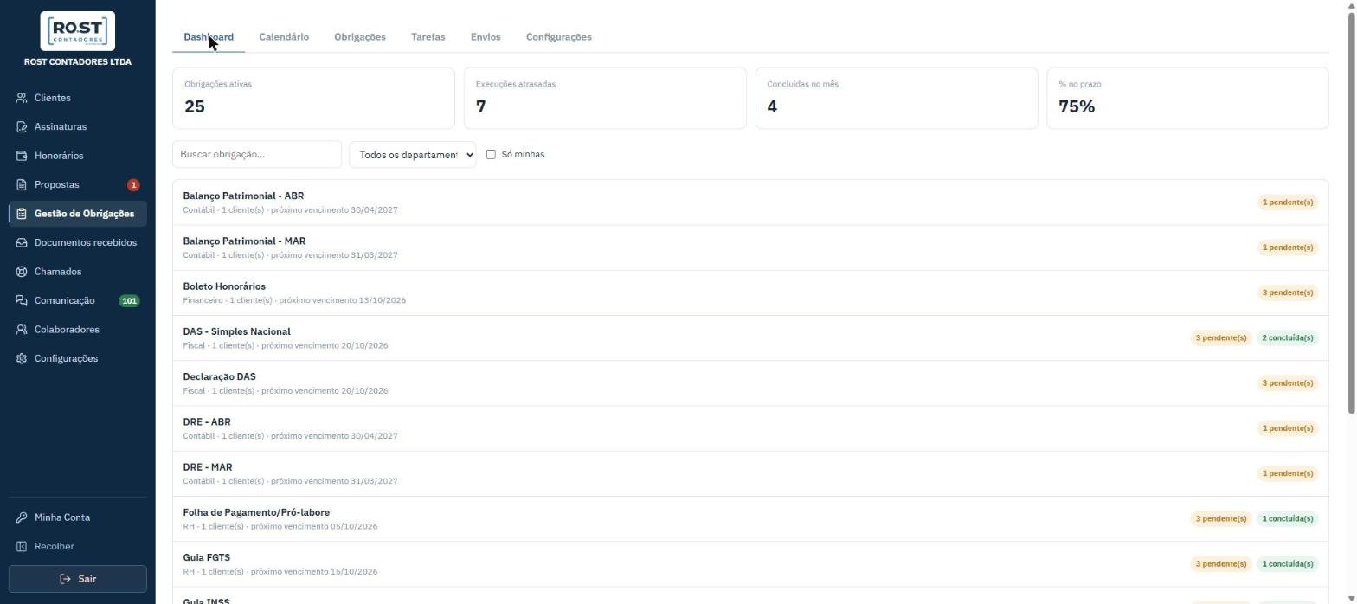
Task: Click the Propostas document icon
Action: pos(22,185)
